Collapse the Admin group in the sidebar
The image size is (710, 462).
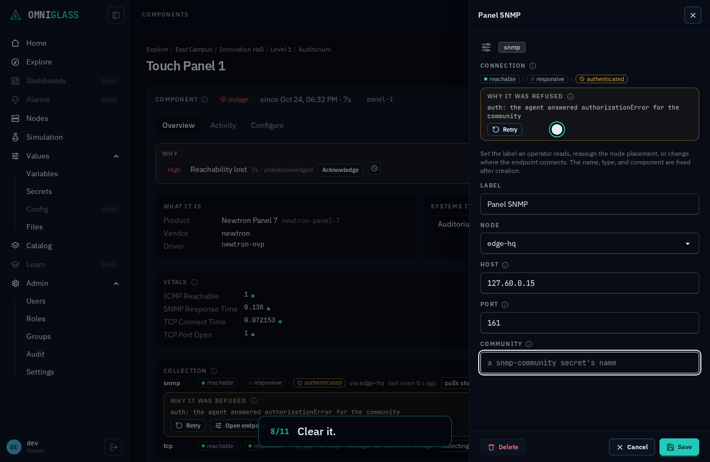(x=116, y=283)
